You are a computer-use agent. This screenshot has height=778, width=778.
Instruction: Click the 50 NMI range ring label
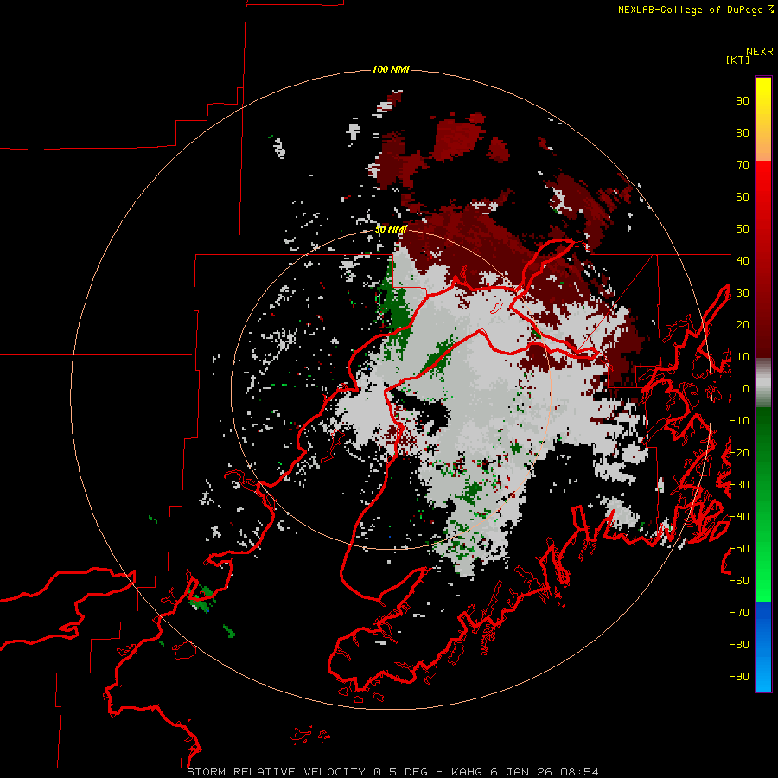tap(391, 229)
